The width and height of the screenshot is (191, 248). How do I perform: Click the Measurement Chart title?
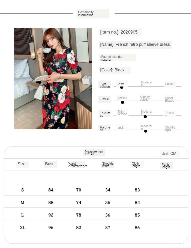point(94,153)
